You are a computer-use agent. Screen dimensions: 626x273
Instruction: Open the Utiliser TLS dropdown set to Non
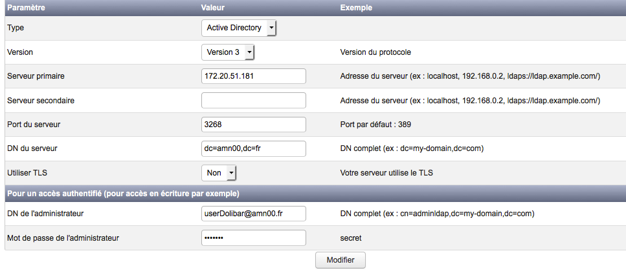tap(219, 173)
